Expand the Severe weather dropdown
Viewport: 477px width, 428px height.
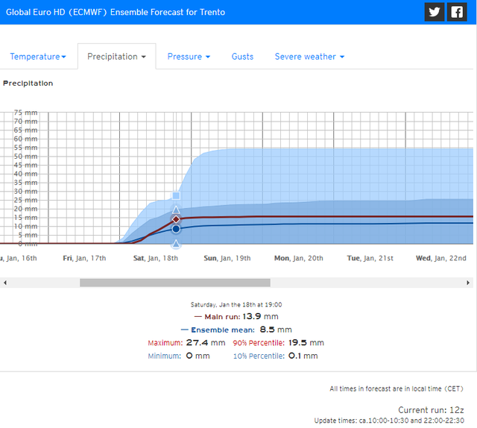click(309, 57)
